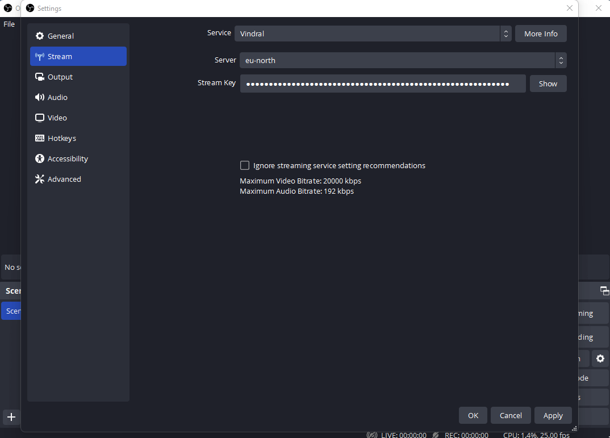Cancel the settings changes
The height and width of the screenshot is (438, 610).
click(x=511, y=415)
